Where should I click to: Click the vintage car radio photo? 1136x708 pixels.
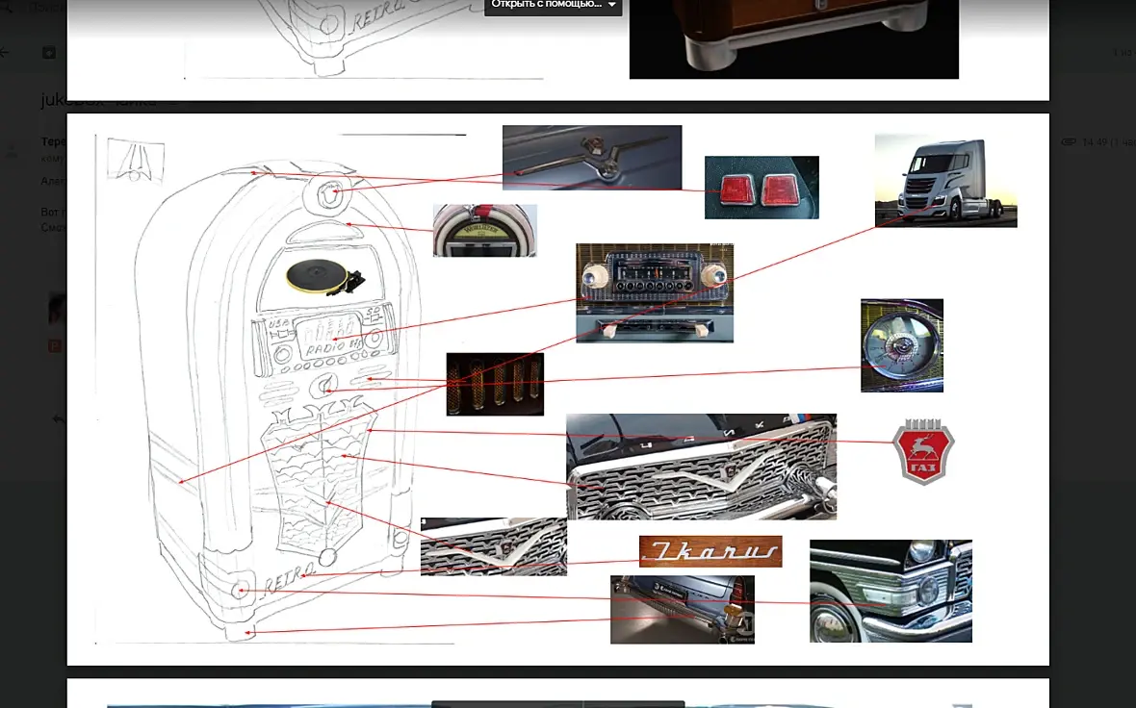click(655, 292)
